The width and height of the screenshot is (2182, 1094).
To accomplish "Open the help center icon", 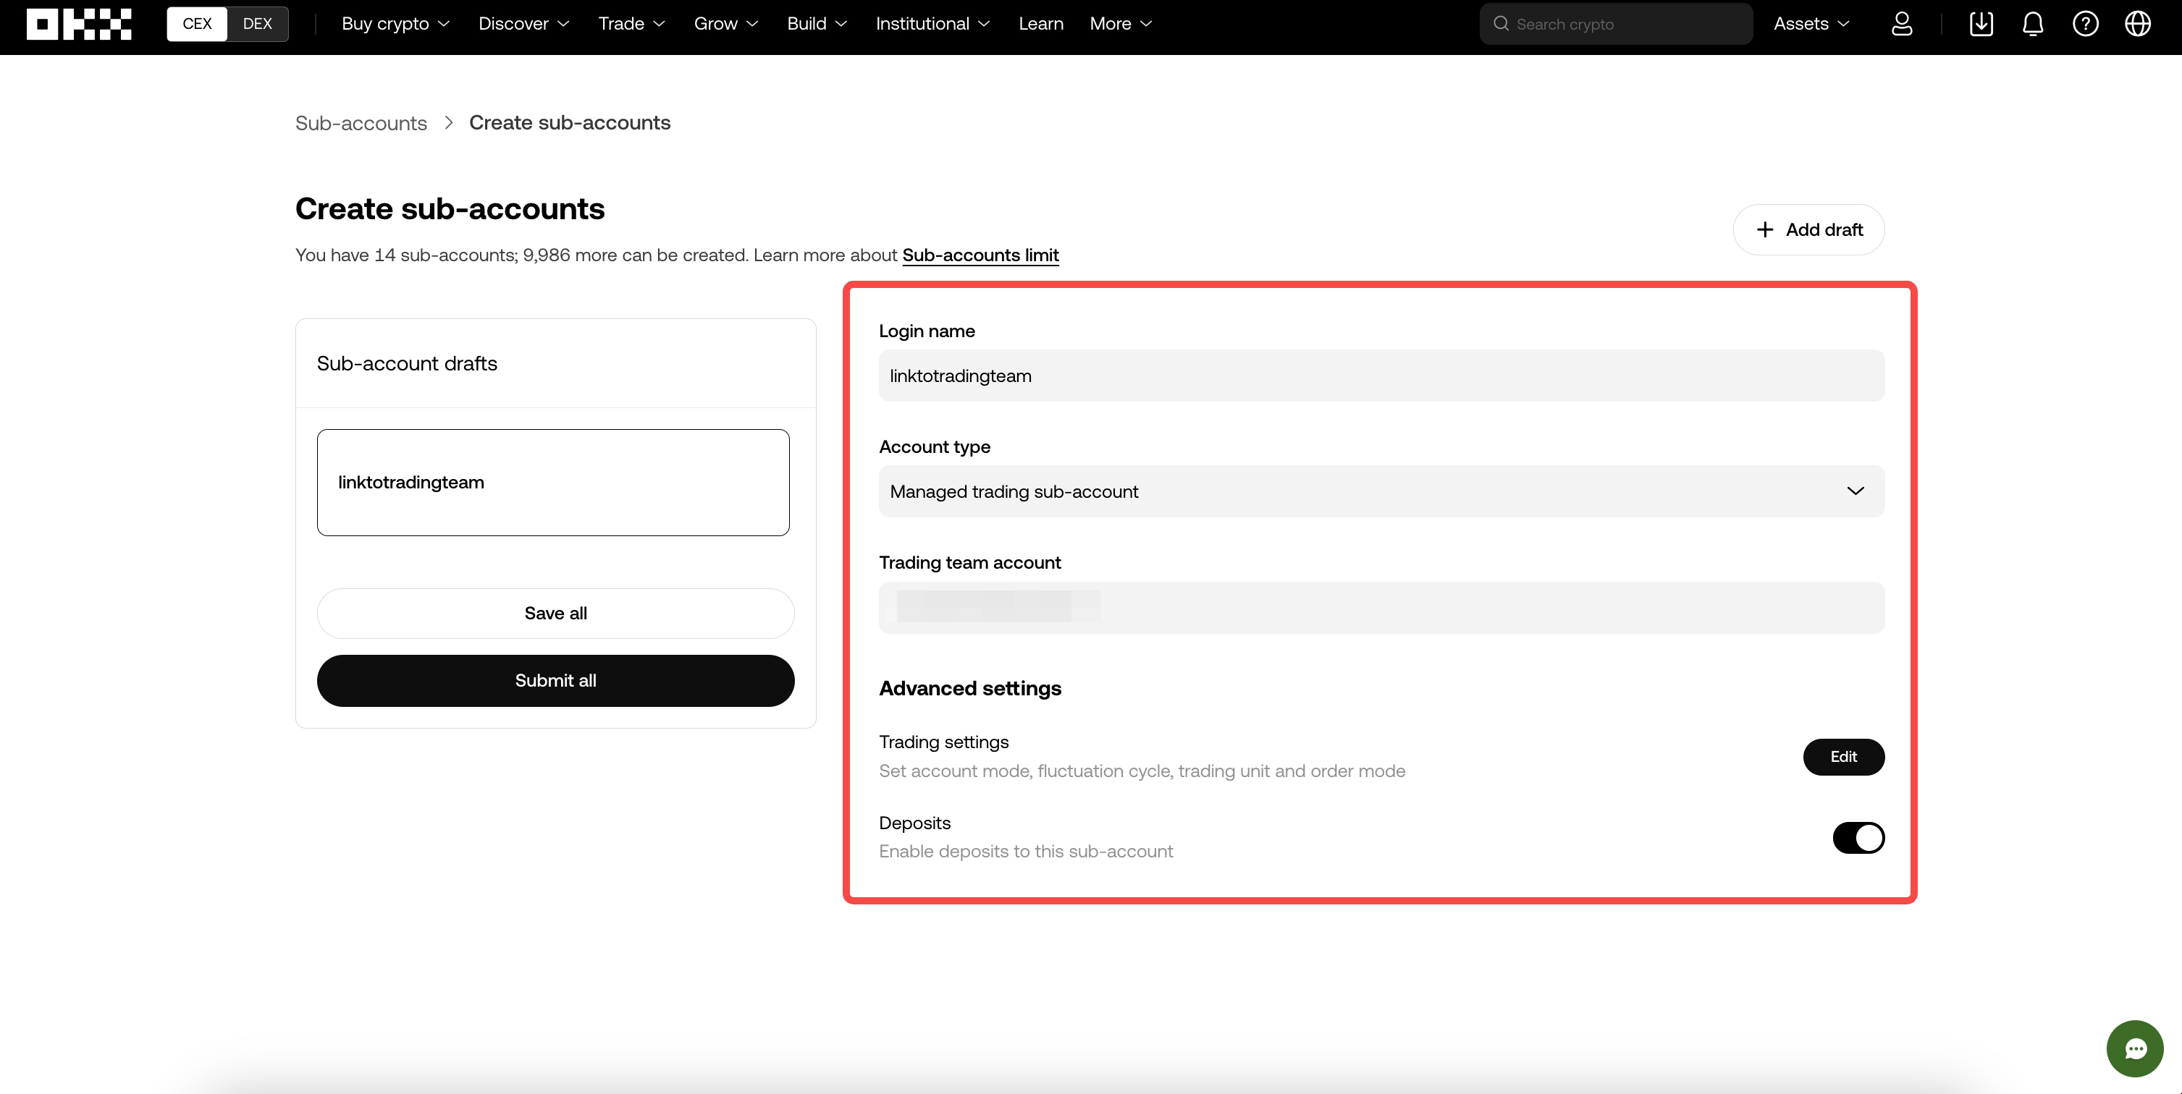I will point(2086,24).
